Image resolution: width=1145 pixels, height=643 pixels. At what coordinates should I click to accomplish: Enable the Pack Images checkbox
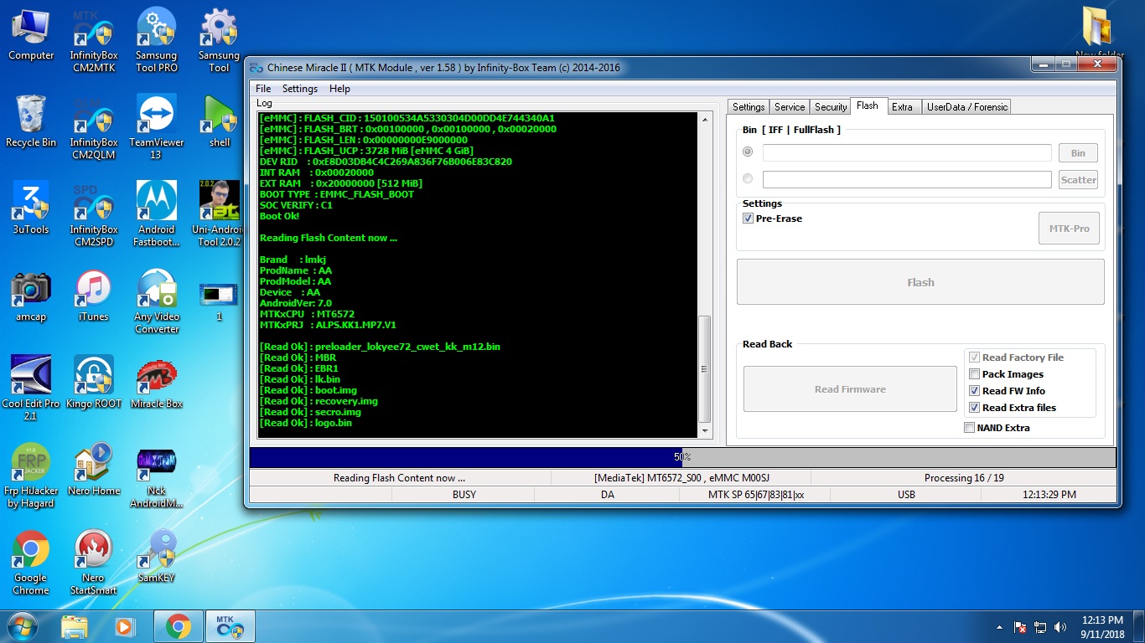[974, 374]
